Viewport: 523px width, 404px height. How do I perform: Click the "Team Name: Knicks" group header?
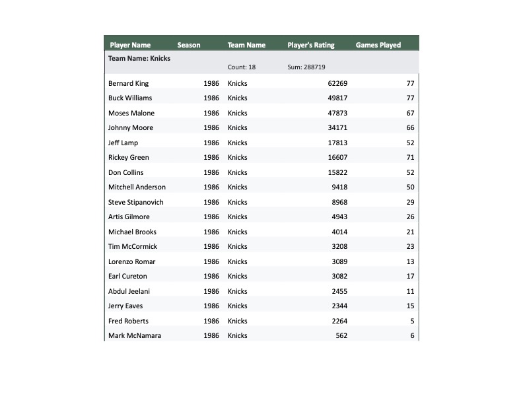(x=139, y=58)
